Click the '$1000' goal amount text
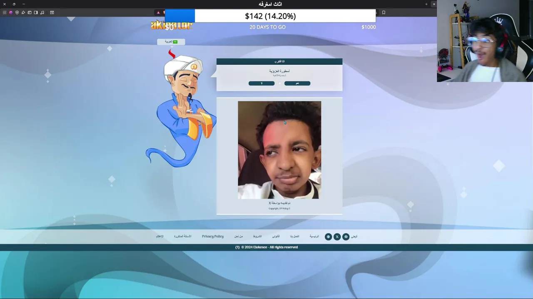Screen dimensions: 533x299 [369, 27]
